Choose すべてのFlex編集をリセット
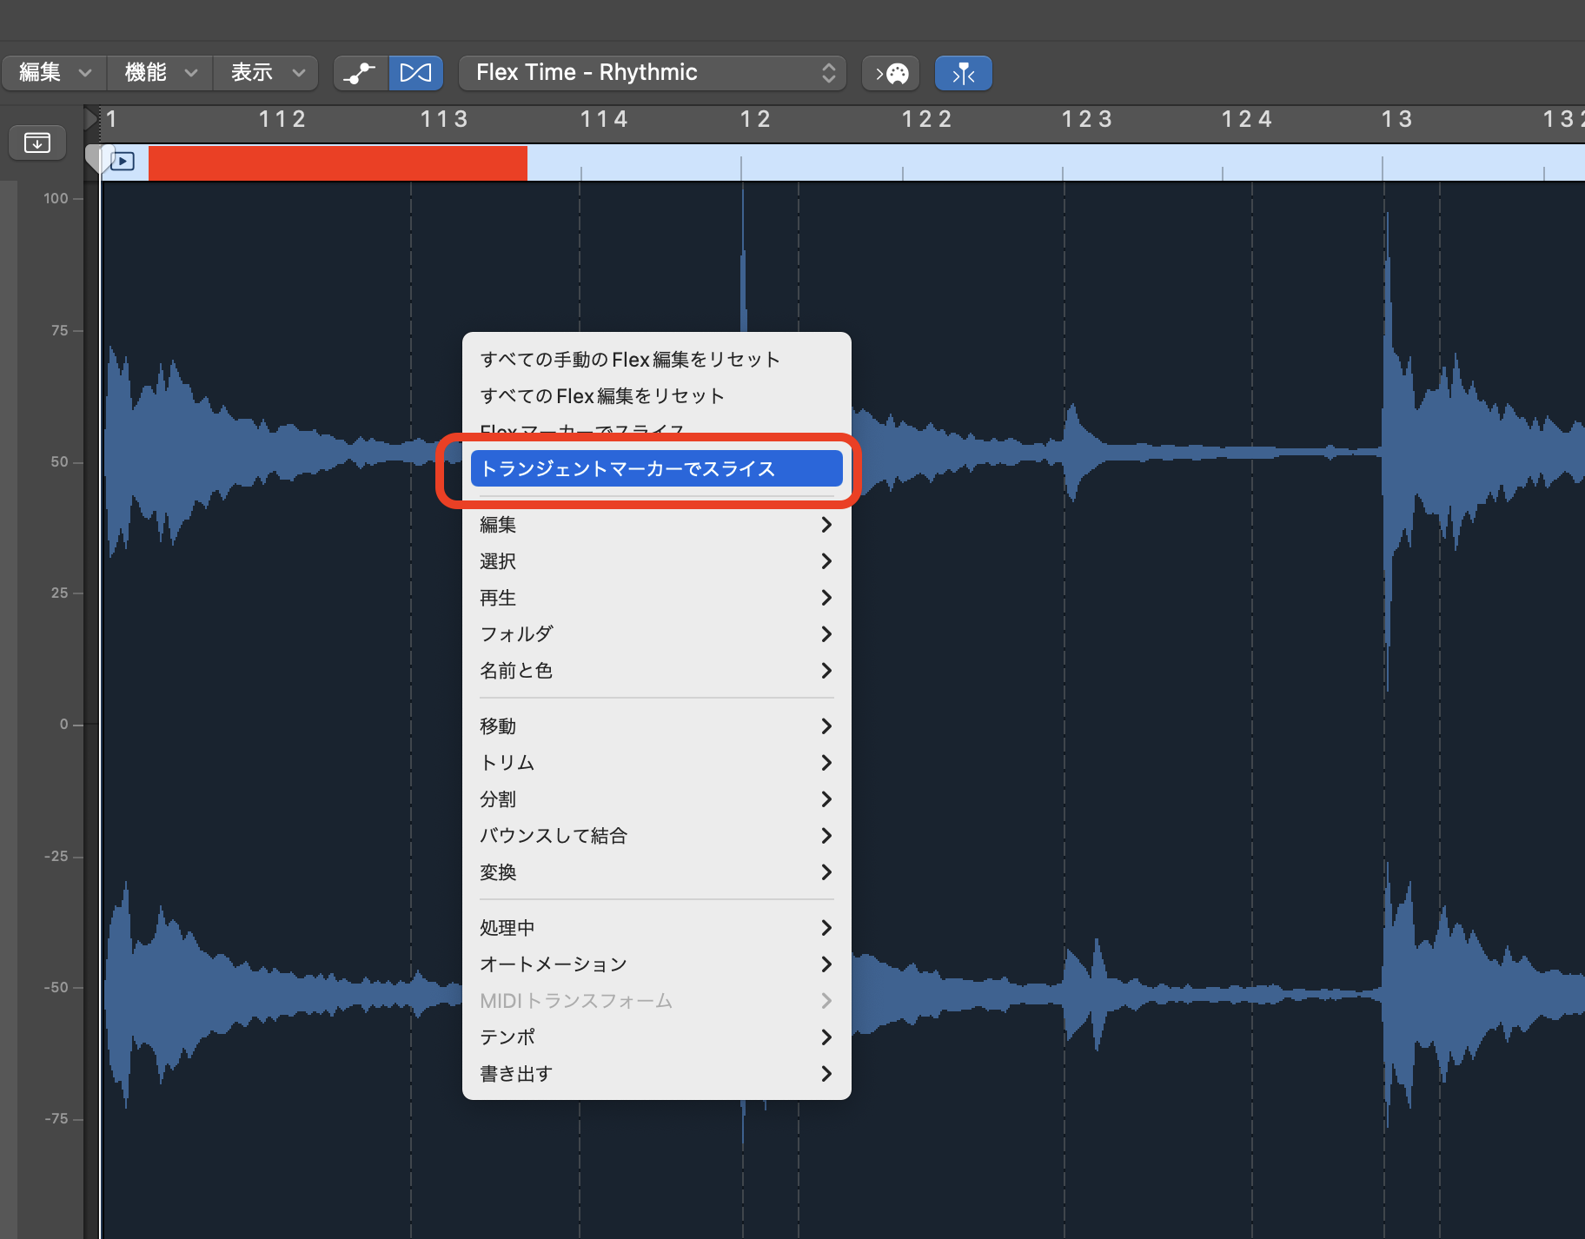 602,396
